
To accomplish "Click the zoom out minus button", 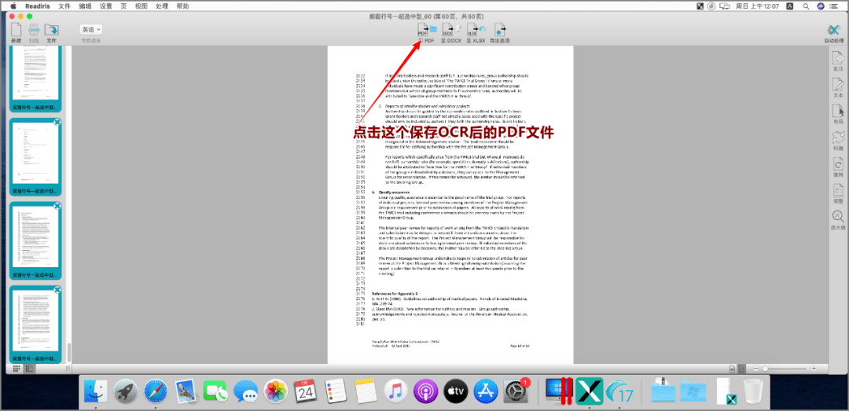I will point(755,369).
